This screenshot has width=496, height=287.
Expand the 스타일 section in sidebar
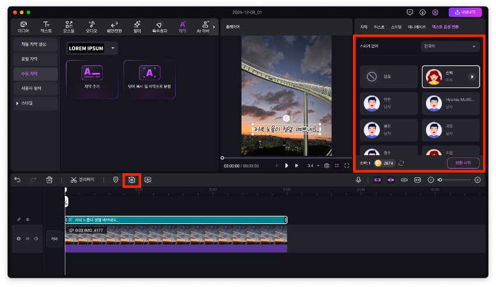pos(35,103)
